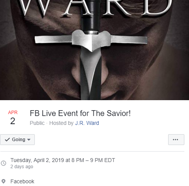Click the WARD title lettering on cover
Screen dimensions: 189x186
point(95,8)
